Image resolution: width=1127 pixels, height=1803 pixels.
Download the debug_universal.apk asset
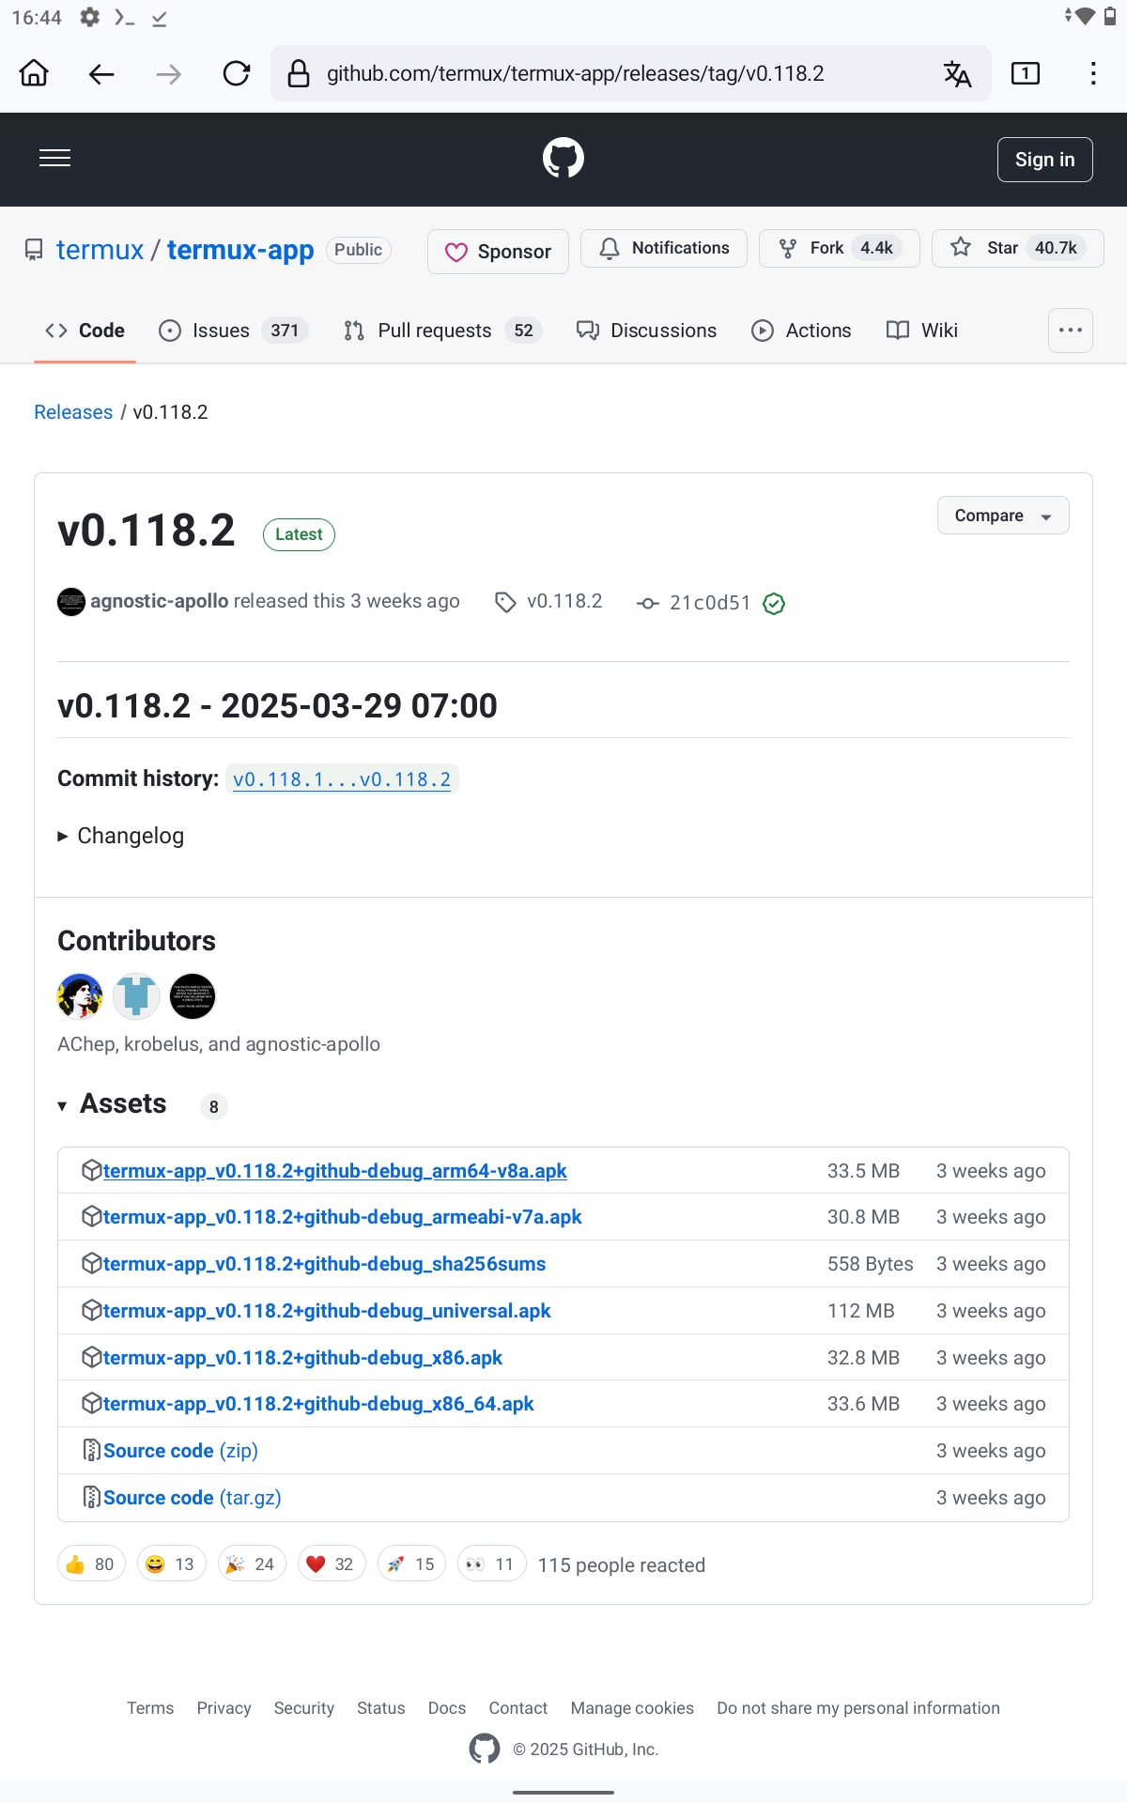click(x=327, y=1311)
